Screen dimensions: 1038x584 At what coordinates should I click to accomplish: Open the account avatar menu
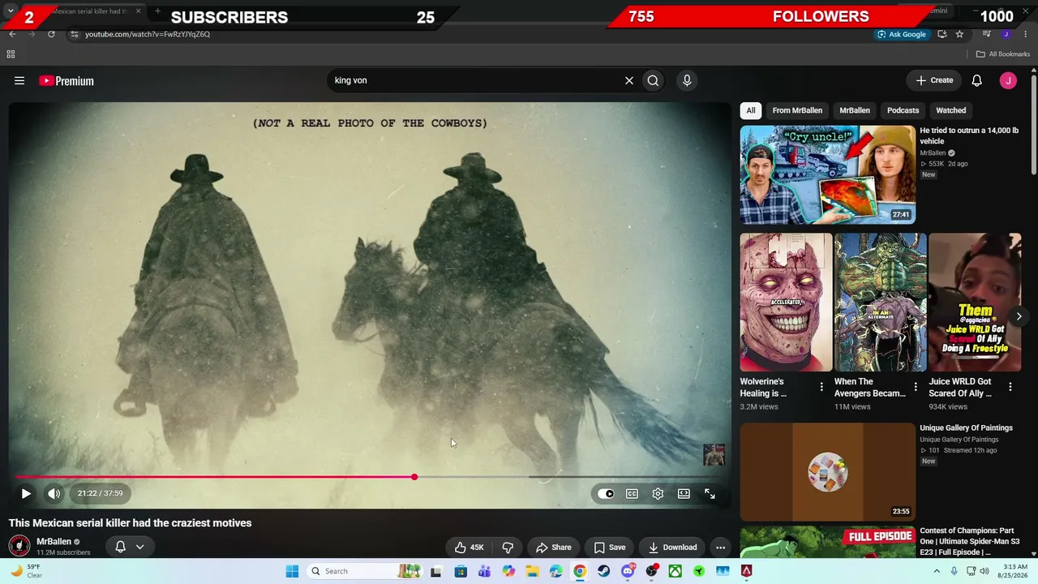tap(1008, 80)
